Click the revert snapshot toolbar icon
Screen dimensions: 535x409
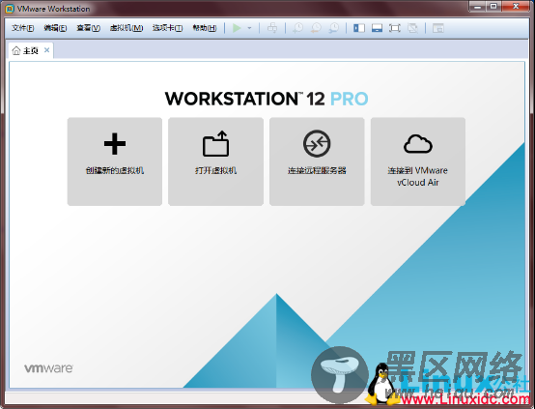pos(316,28)
